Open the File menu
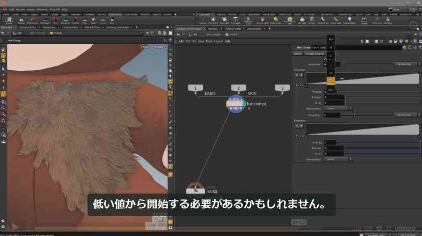Screen dimensions: 422x236 click(5, 9)
